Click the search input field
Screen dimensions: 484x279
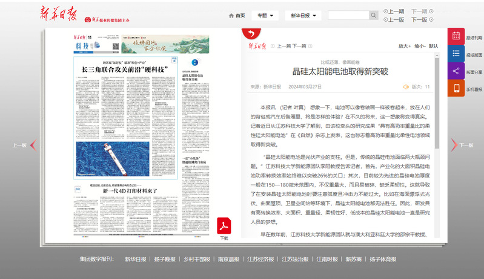[x=348, y=15]
